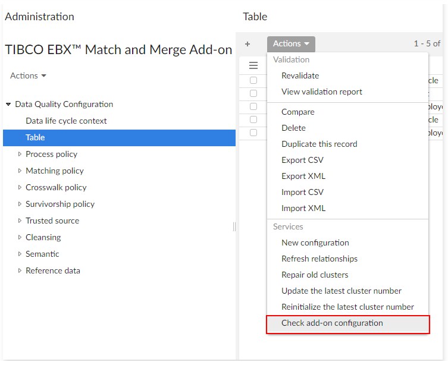Expand the Process policy tree node
Viewport: 448px width, 365px height.
click(20, 154)
